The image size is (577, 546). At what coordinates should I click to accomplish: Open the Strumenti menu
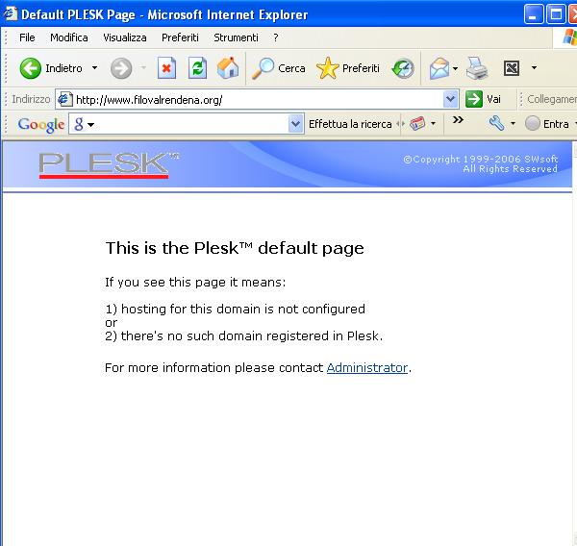(x=236, y=37)
